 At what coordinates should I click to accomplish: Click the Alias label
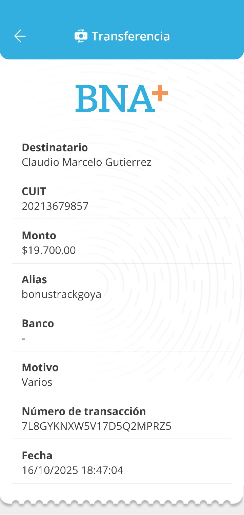[34, 279]
